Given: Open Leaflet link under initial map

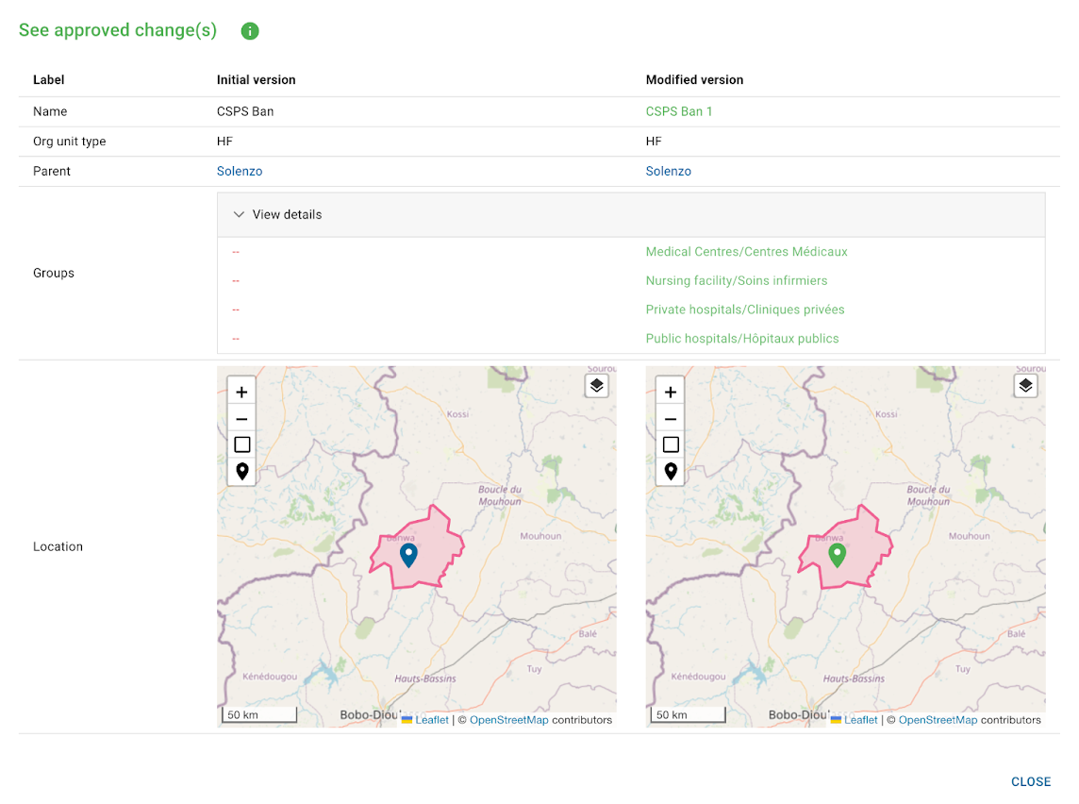Looking at the screenshot, I should coord(432,720).
